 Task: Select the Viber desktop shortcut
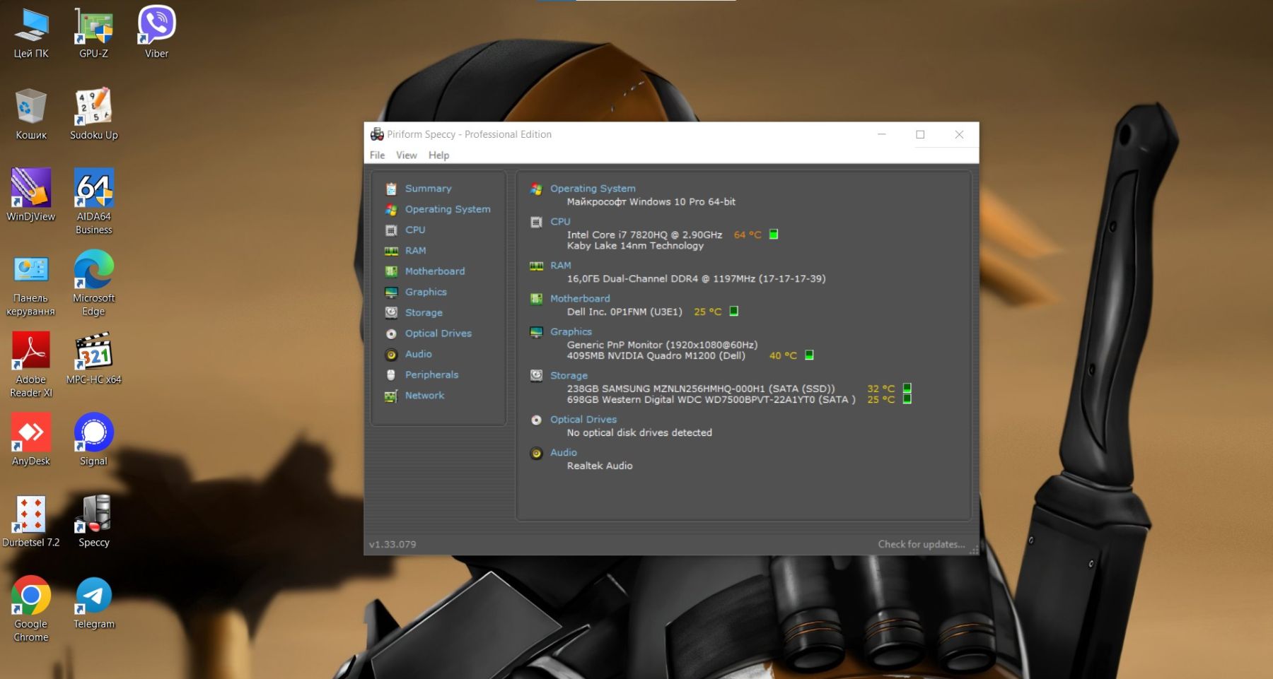156,33
